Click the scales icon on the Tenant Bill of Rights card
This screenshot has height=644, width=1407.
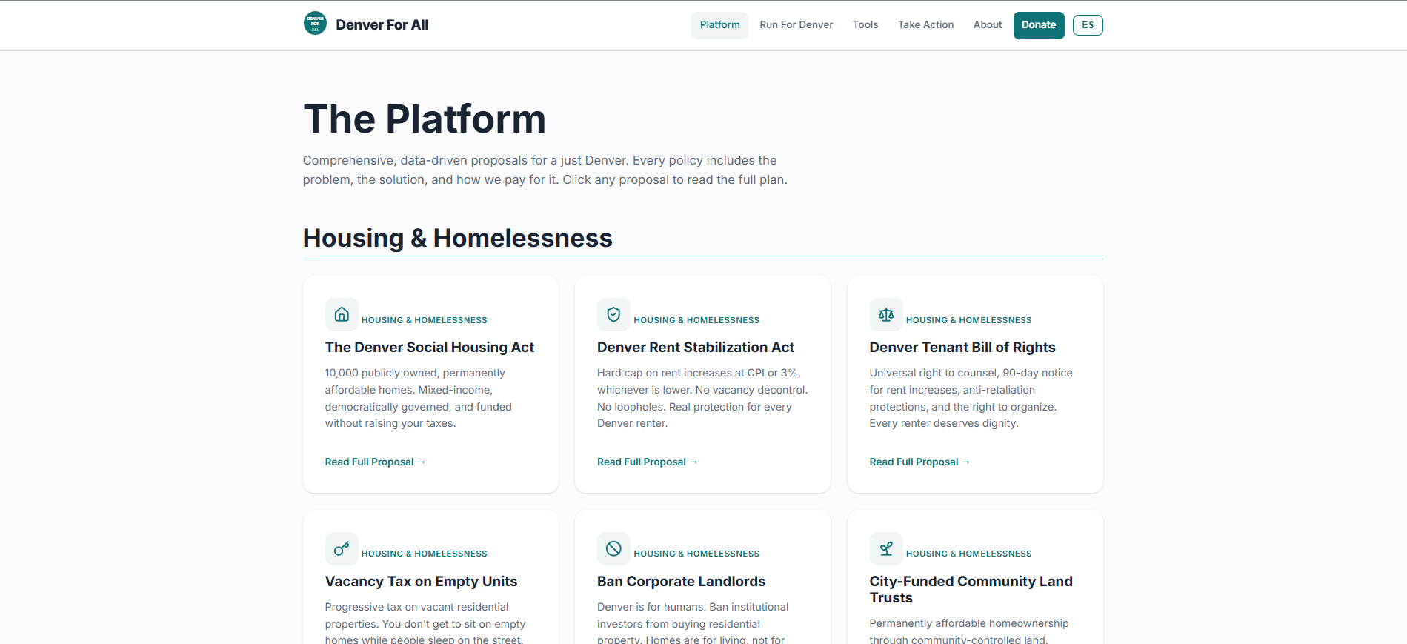(x=886, y=314)
